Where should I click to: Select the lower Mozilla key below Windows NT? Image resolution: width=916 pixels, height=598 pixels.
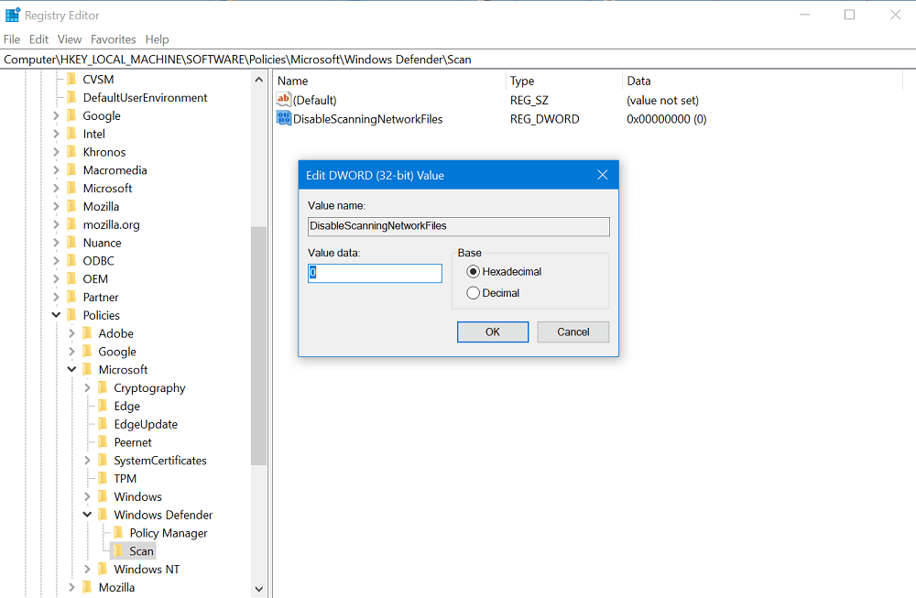point(116,587)
